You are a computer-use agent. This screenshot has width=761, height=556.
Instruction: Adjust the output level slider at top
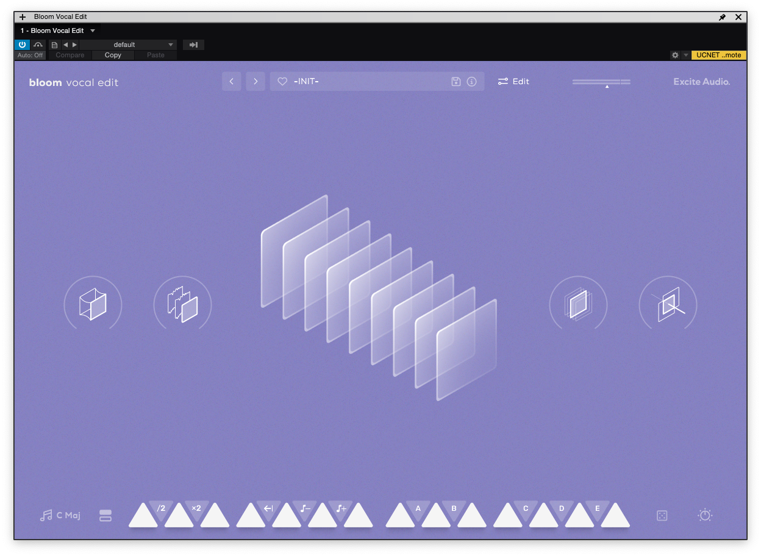tap(601, 82)
